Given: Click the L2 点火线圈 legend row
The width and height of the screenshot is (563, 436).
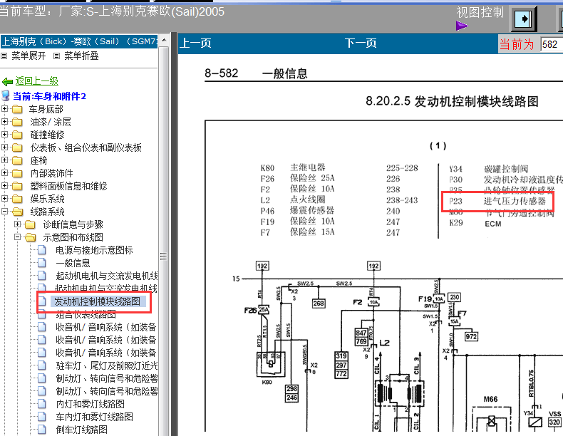Looking at the screenshot, I should click(x=339, y=200).
